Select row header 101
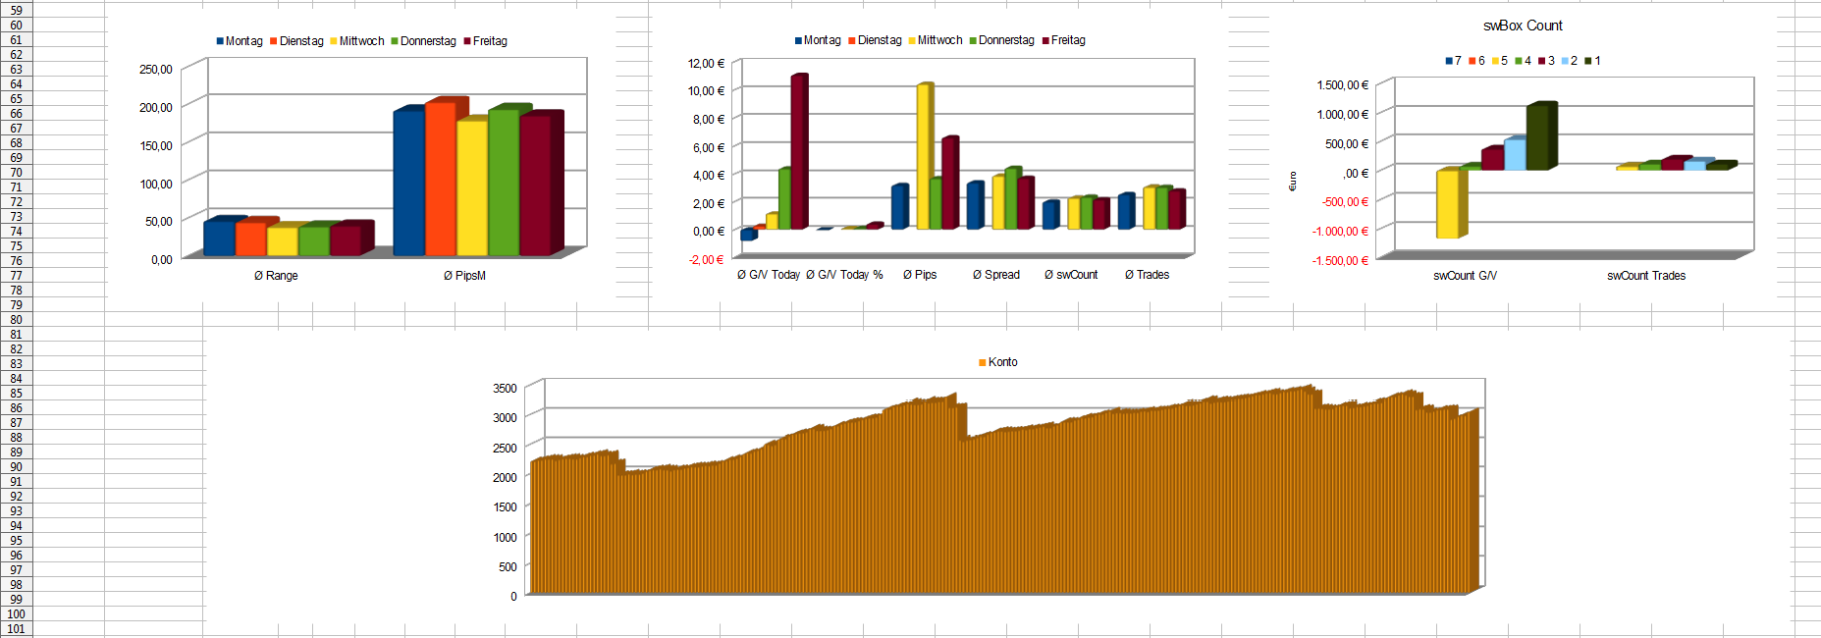Screen dimensions: 1821x638 [x=16, y=629]
